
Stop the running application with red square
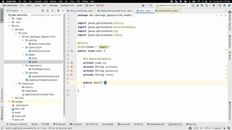(x=214, y=5)
